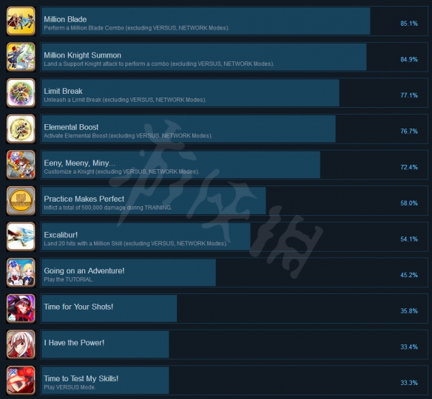The width and height of the screenshot is (432, 399).
Task: Click the Elemental Boost gold emblem icon
Action: pyautogui.click(x=21, y=129)
